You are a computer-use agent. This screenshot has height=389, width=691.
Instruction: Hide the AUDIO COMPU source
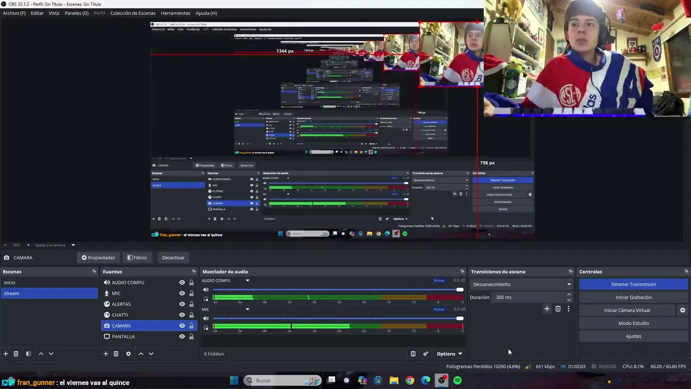pyautogui.click(x=182, y=283)
